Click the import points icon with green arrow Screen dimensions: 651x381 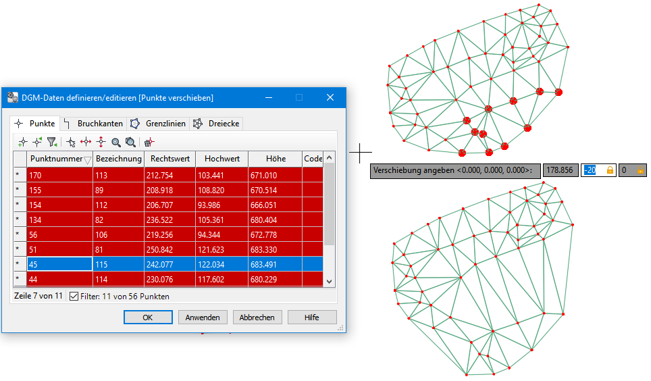tap(36, 142)
